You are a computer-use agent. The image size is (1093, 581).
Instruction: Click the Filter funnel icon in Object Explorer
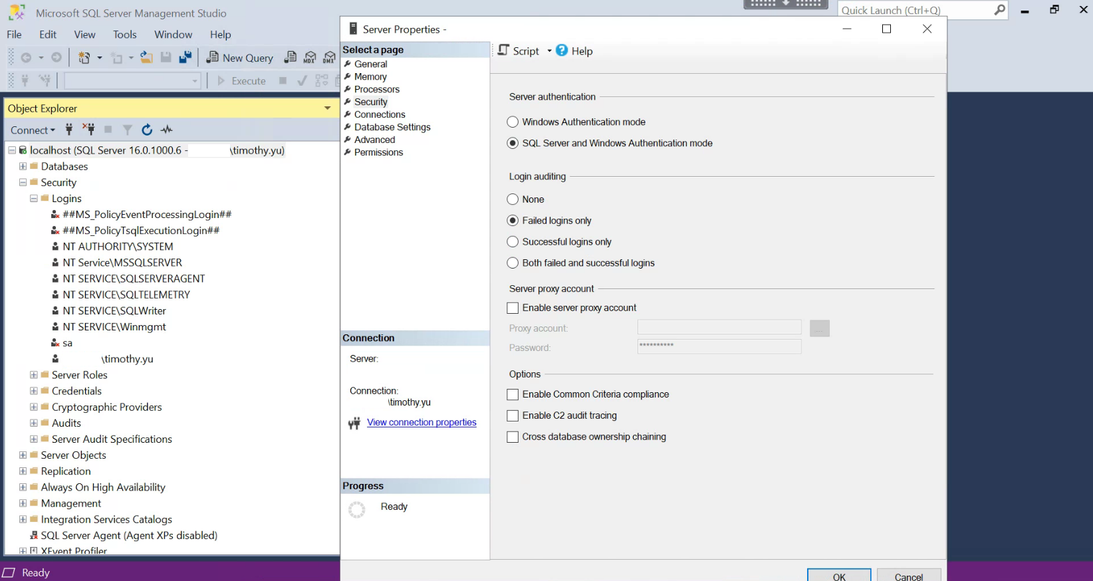127,130
